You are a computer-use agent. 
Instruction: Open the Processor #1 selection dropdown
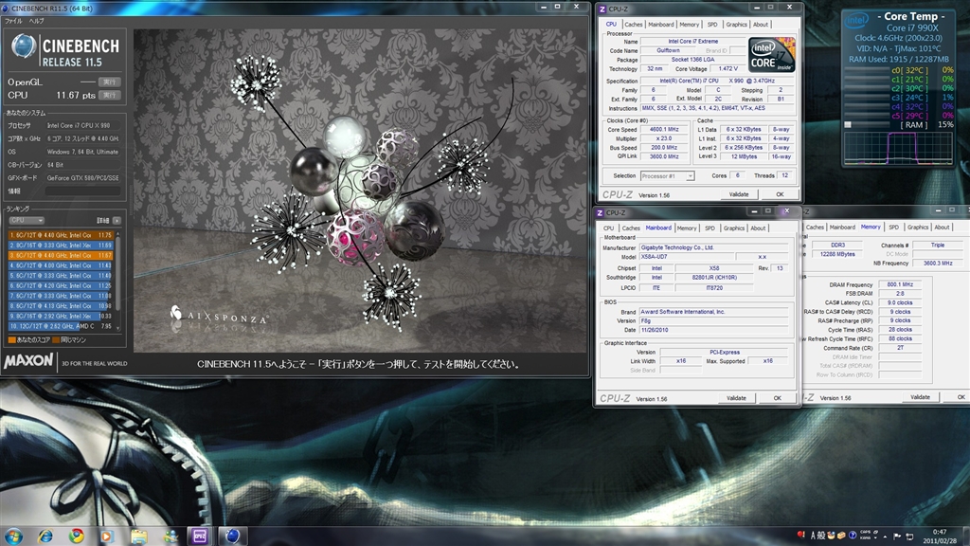click(x=667, y=175)
